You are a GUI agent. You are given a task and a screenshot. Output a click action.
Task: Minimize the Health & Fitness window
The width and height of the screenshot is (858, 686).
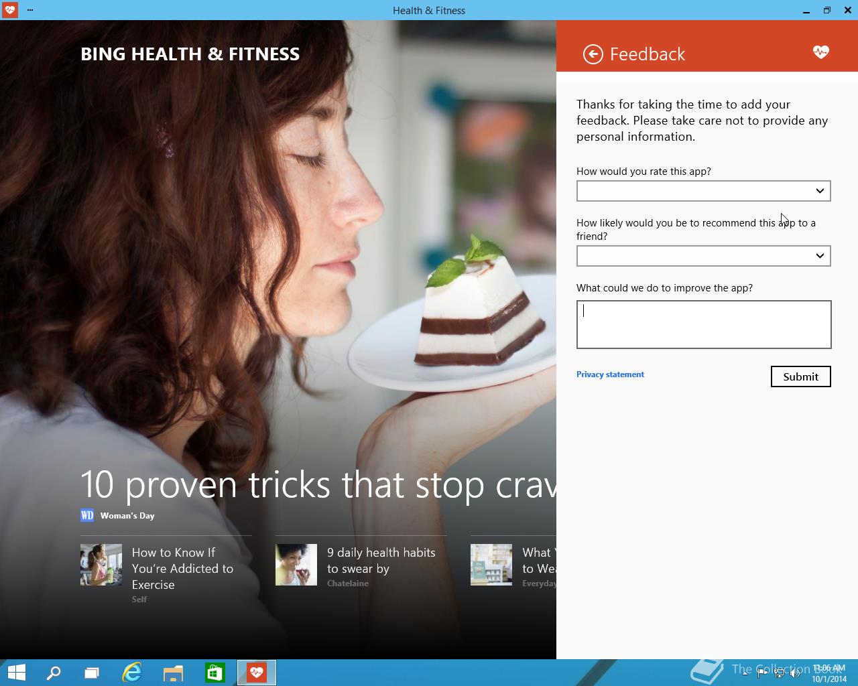click(806, 10)
